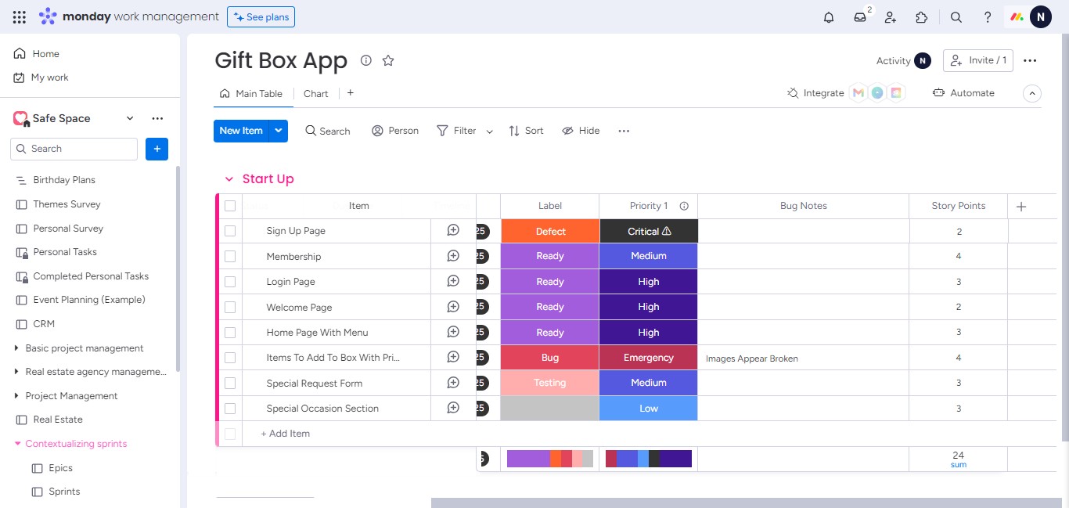
Task: Switch to Chart view tab
Action: (x=316, y=93)
